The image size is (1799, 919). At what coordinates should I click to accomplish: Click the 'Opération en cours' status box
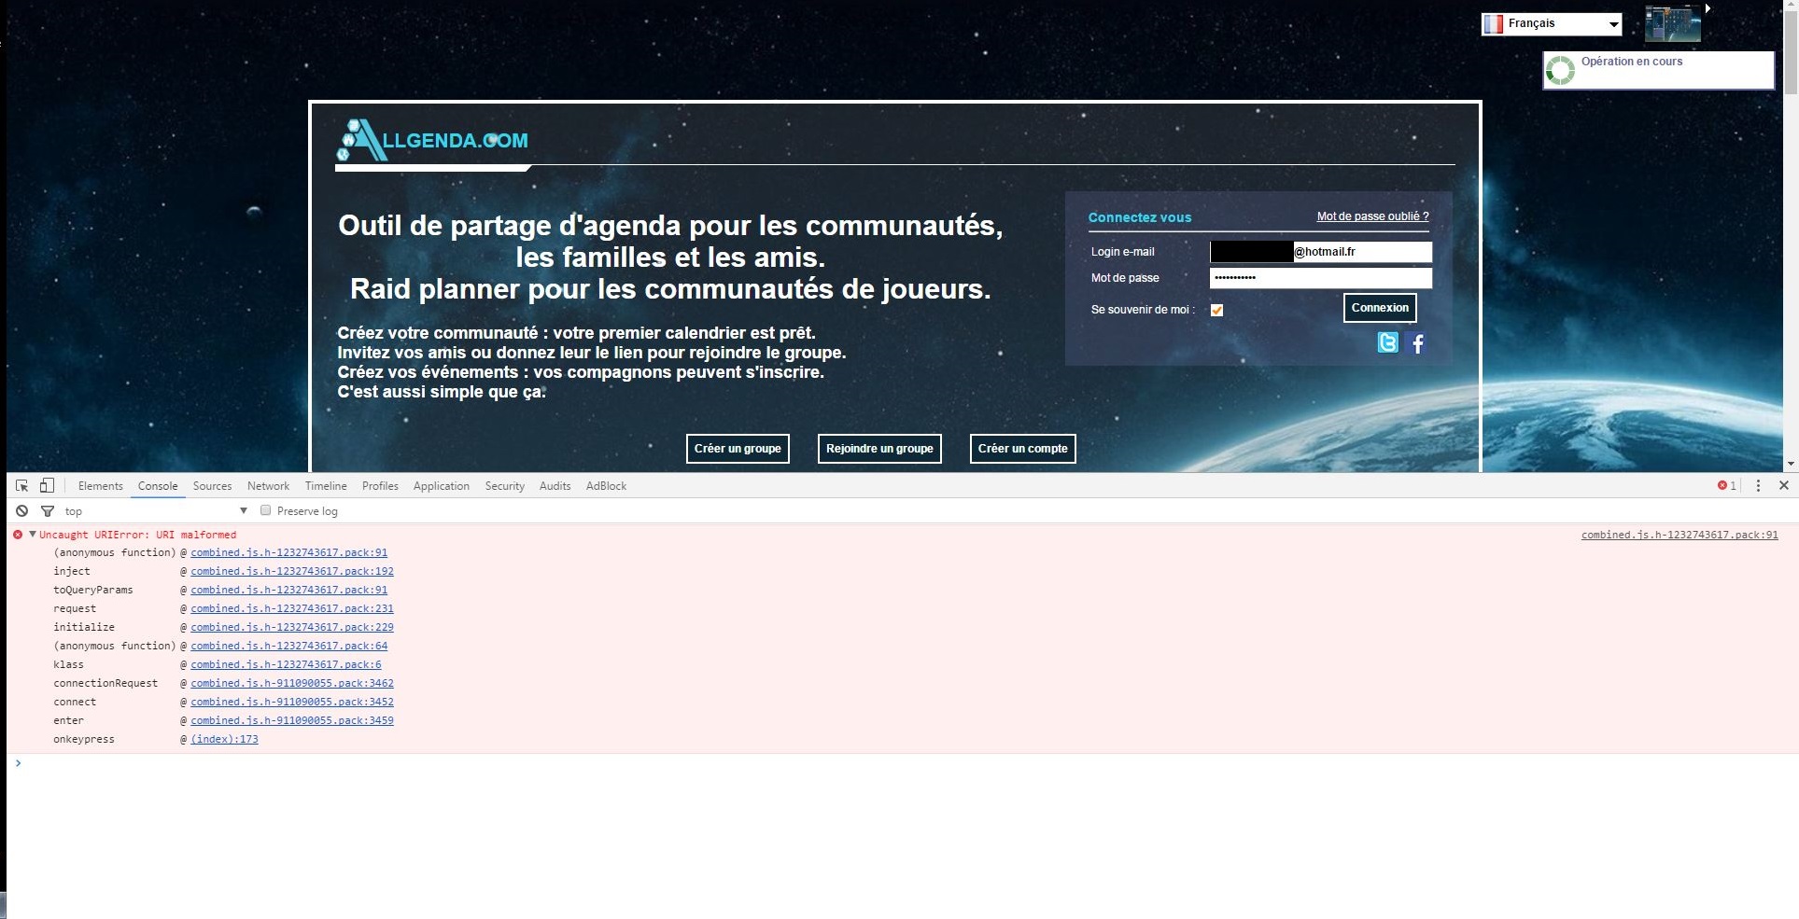click(x=1659, y=70)
